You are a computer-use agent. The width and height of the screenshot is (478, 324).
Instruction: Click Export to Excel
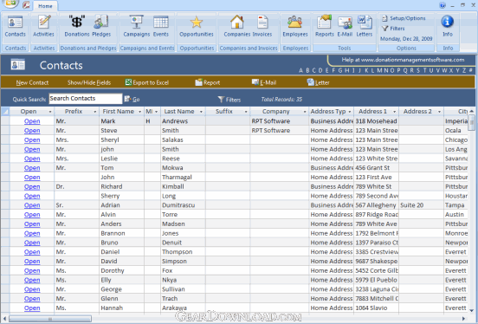click(147, 82)
